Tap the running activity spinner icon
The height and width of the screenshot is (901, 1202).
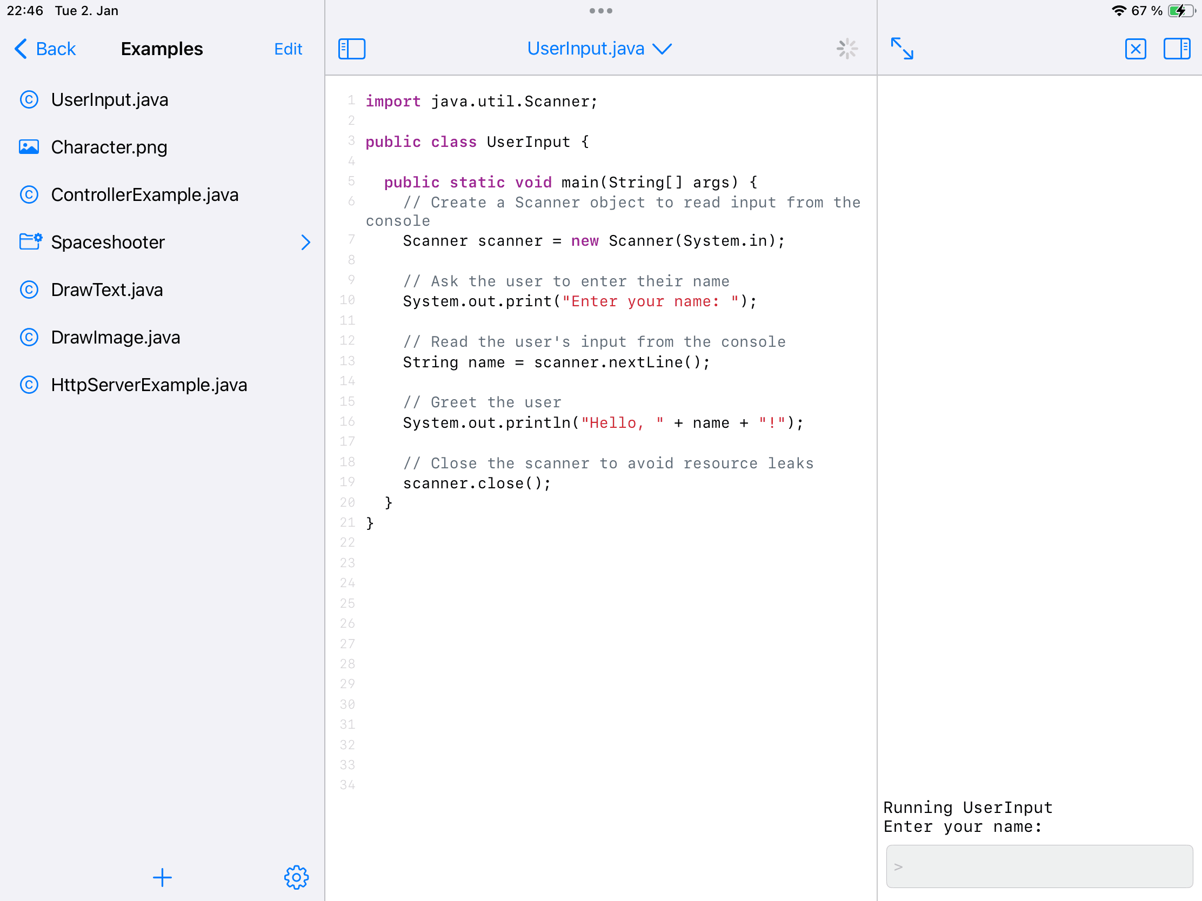846,49
